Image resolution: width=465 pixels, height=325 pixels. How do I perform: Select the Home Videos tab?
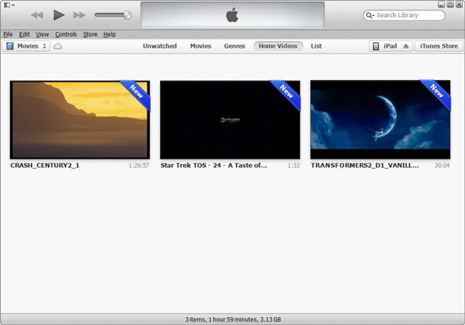pos(278,46)
